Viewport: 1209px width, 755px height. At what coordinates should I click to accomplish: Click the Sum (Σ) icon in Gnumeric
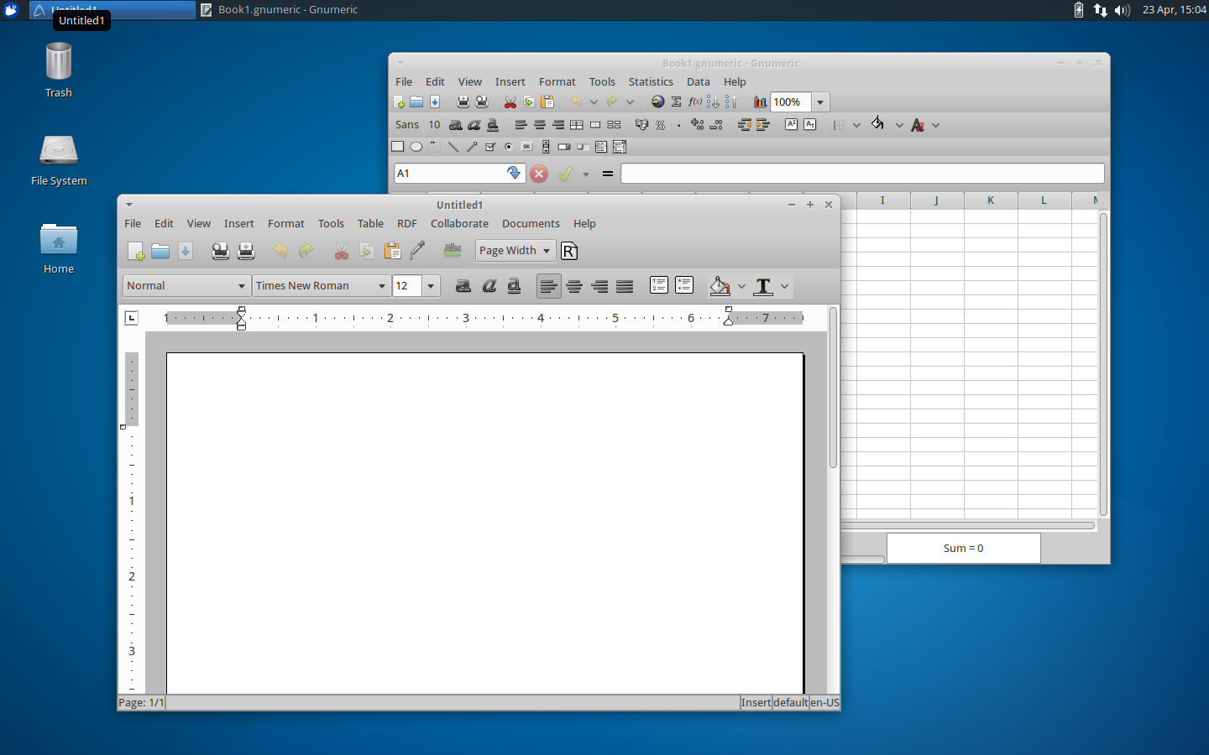(x=676, y=102)
